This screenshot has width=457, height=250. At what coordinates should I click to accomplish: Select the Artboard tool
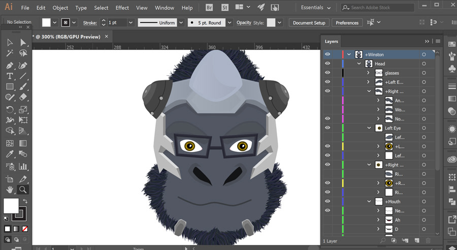[x=10, y=179]
